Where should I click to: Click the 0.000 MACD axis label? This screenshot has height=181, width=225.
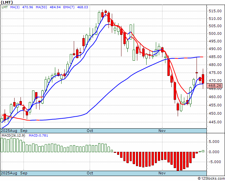point(214,152)
